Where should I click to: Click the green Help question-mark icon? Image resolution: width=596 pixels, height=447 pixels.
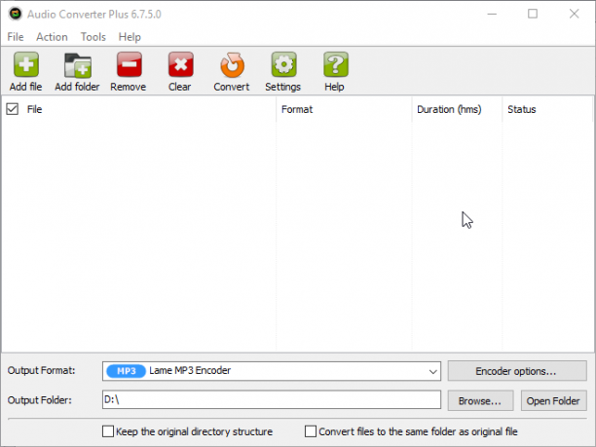tap(335, 64)
